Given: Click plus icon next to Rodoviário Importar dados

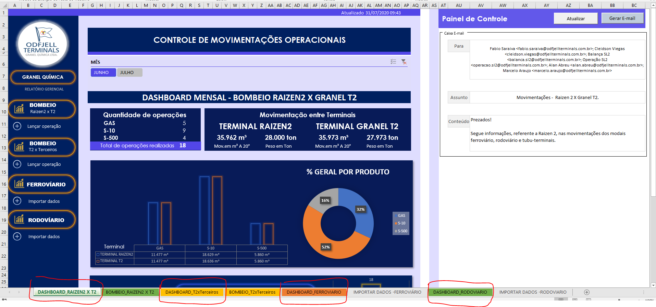Looking at the screenshot, I should coord(17,236).
